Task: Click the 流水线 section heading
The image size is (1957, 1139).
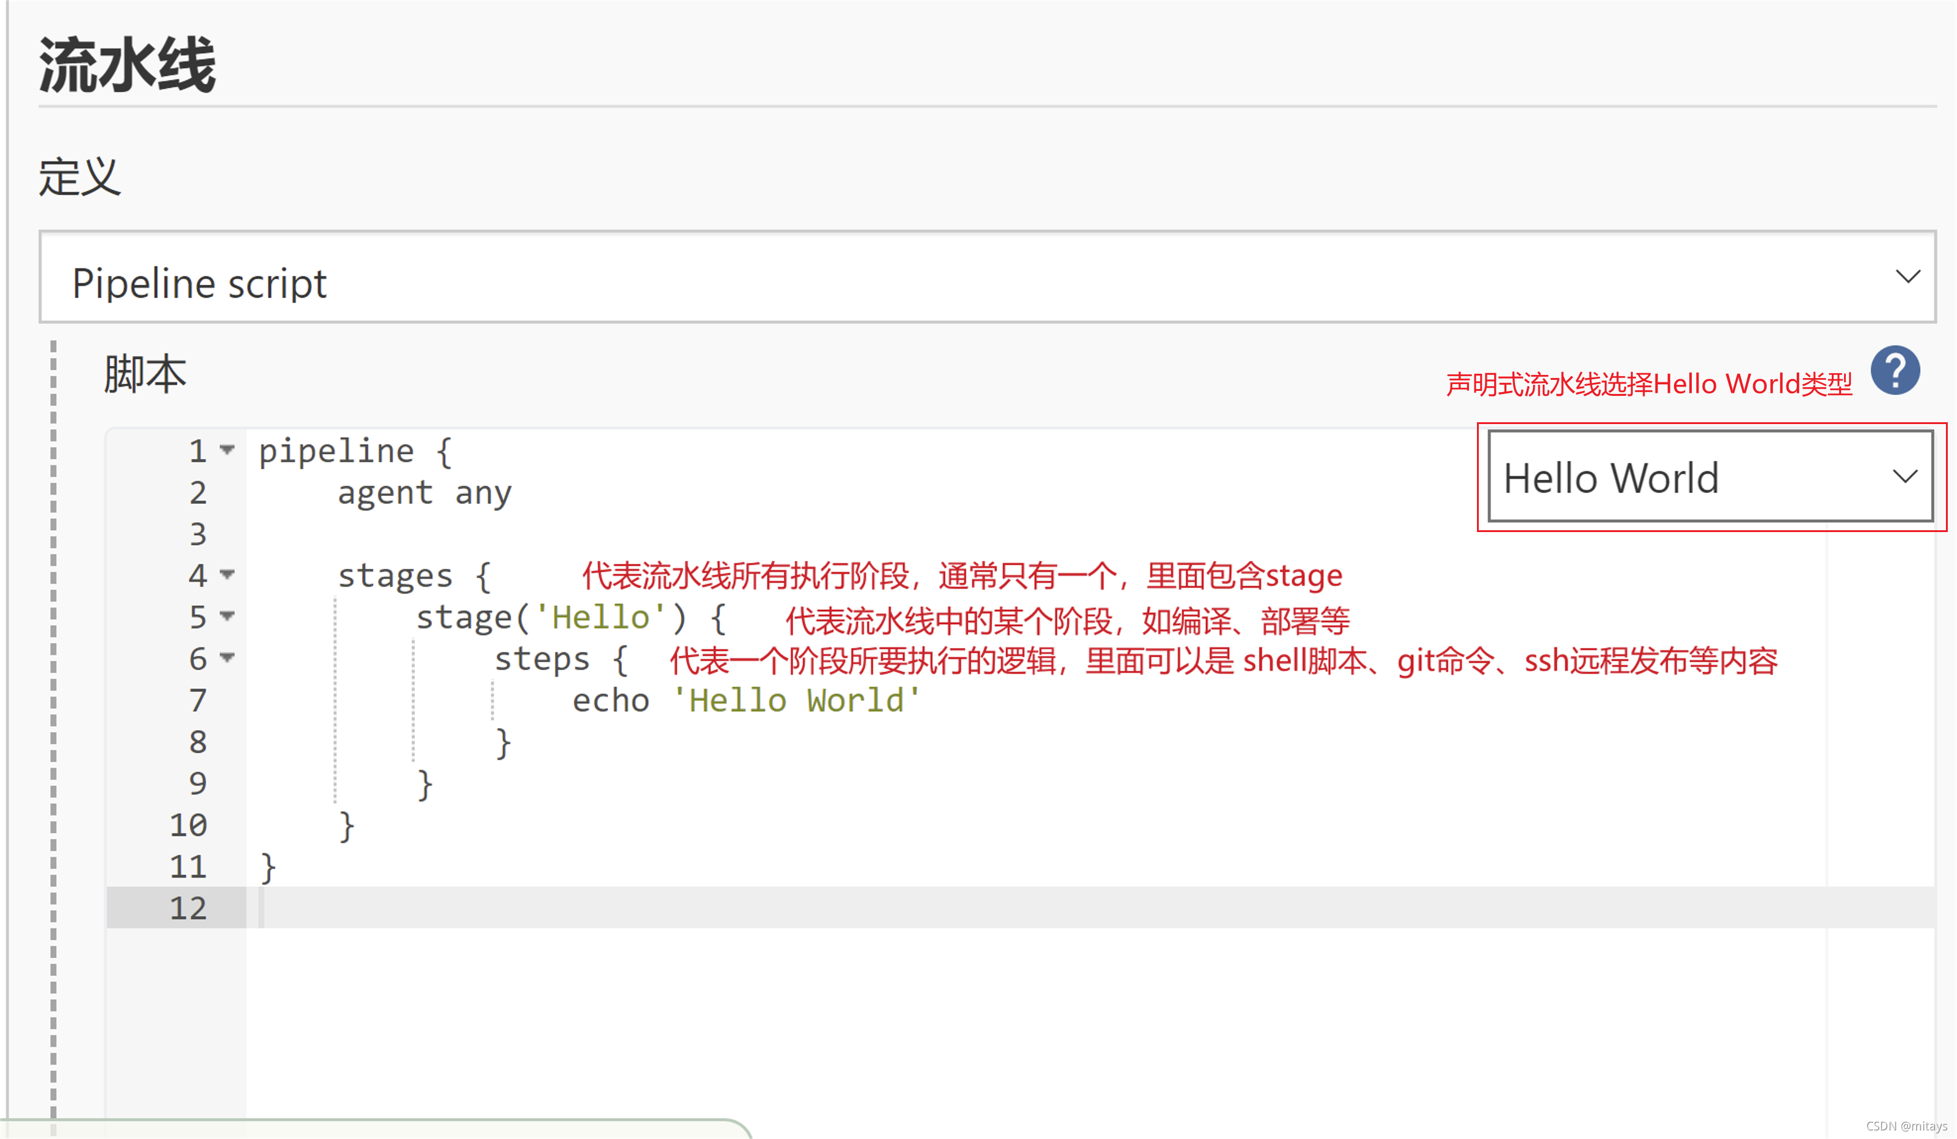Action: (x=127, y=65)
